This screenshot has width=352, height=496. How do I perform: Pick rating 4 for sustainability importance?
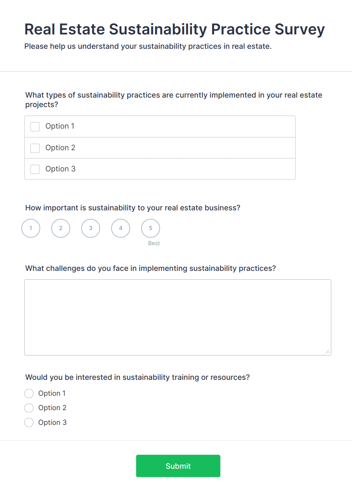pyautogui.click(x=121, y=228)
